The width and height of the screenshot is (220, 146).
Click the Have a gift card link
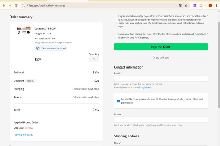coord(23,135)
